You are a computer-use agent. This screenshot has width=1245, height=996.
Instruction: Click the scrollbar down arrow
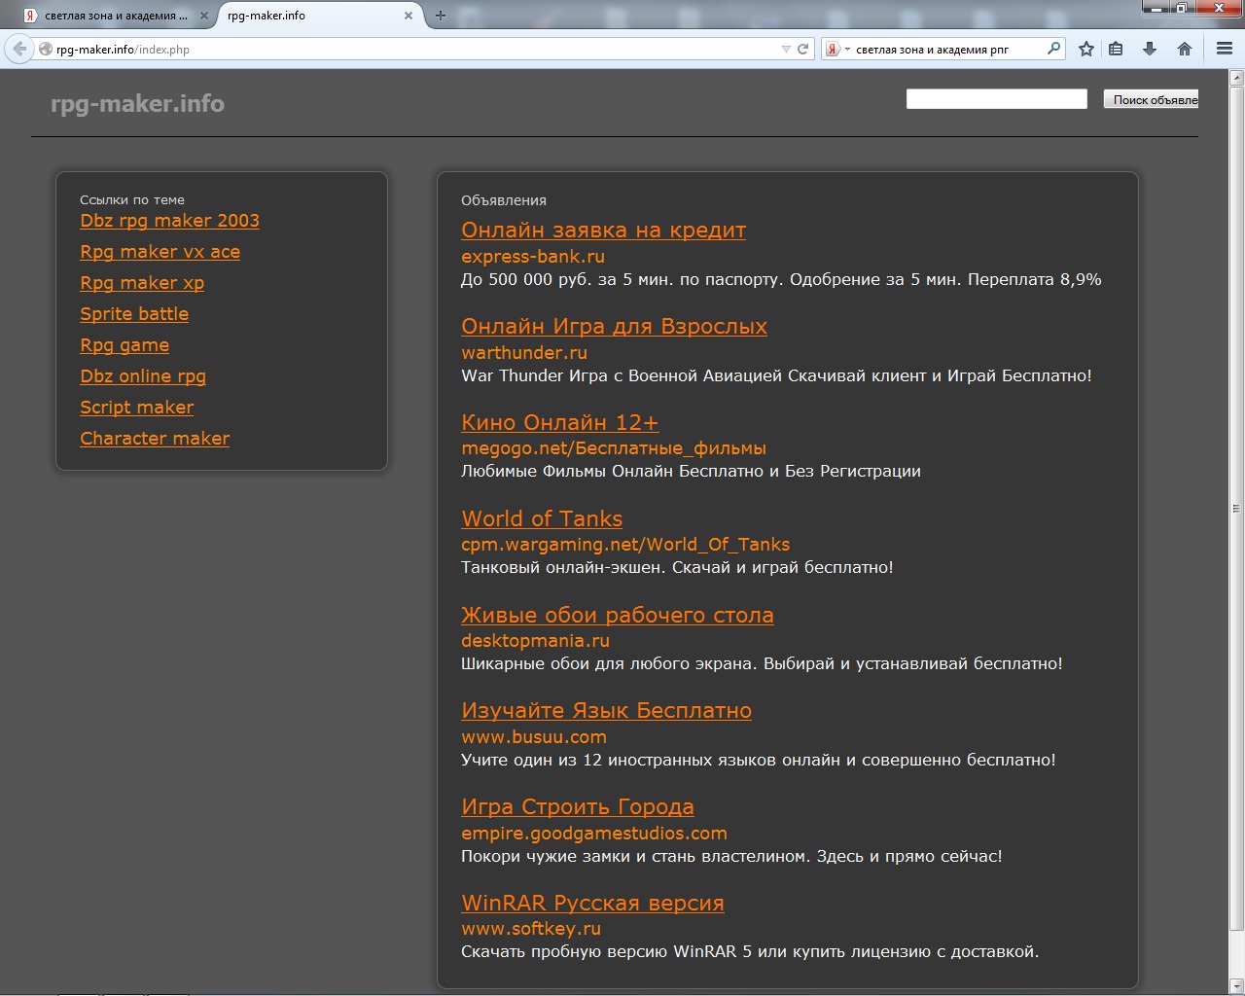click(x=1236, y=985)
